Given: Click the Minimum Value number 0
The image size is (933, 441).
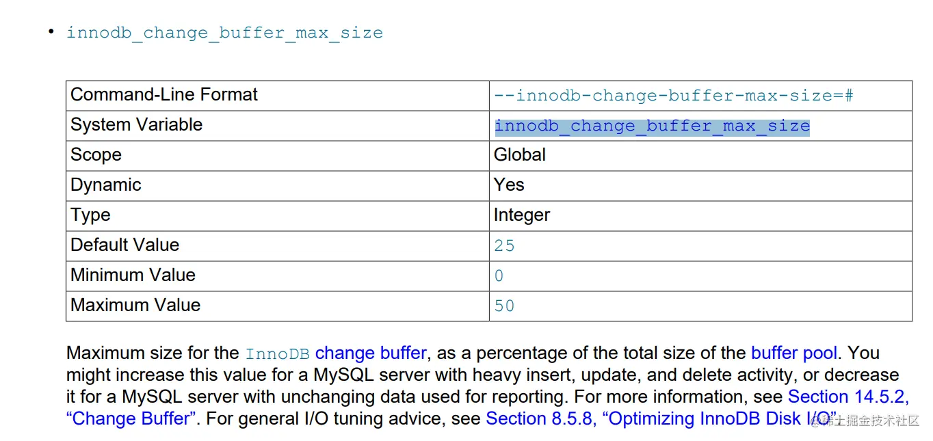Looking at the screenshot, I should tap(499, 276).
